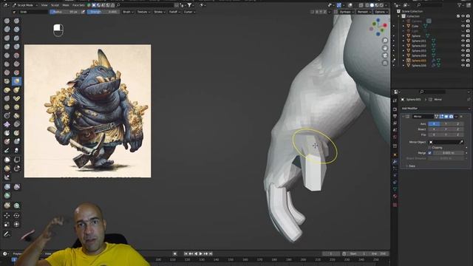Viewport: 473px width, 266px height.
Task: Toggle Mirror modifier Flip Z button
Action: click(457, 134)
